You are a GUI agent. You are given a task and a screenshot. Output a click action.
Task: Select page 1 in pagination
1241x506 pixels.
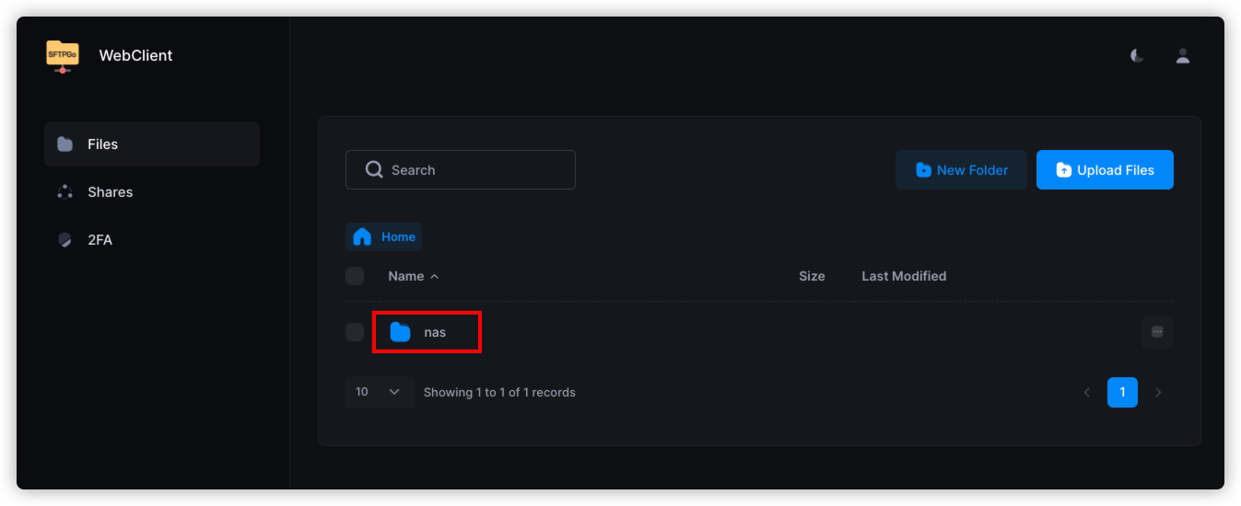tap(1122, 393)
